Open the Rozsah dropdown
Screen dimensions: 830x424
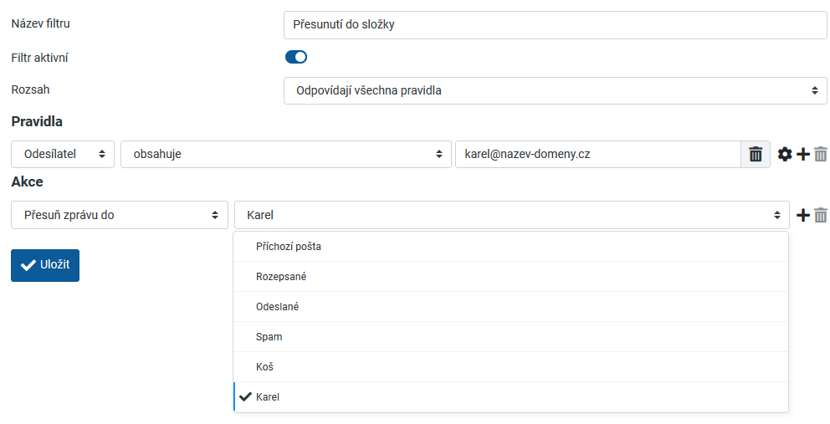pyautogui.click(x=555, y=90)
